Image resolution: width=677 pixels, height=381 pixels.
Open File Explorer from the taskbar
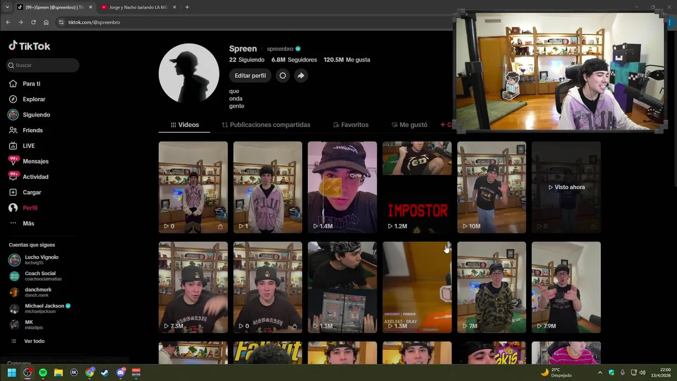click(x=58, y=373)
